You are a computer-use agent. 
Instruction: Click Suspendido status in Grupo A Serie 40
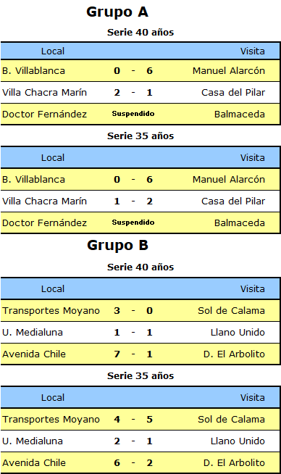click(x=133, y=114)
